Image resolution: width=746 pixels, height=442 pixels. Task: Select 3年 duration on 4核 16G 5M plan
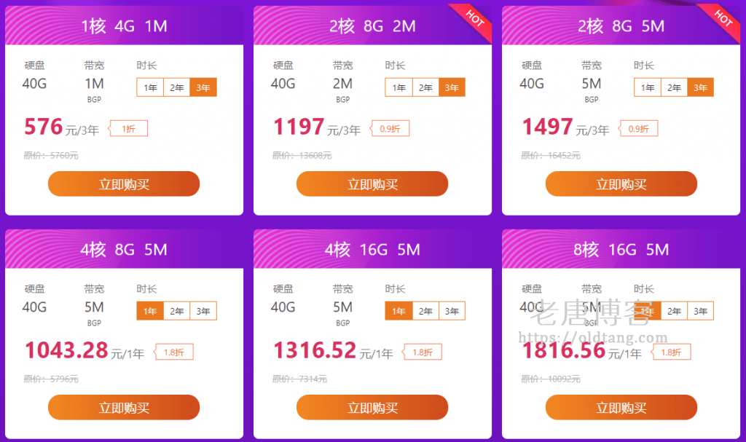point(452,311)
